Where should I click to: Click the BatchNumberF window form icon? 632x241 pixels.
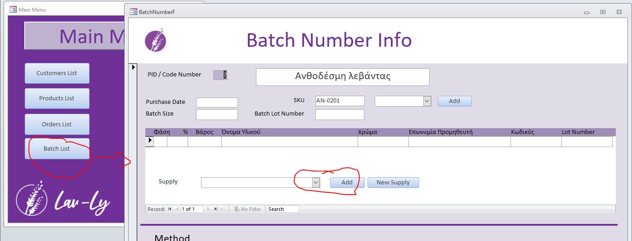point(133,12)
